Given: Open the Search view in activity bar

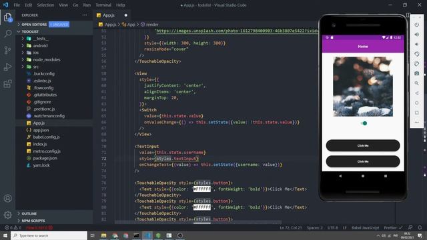Looking at the screenshot, I should coord(7,34).
